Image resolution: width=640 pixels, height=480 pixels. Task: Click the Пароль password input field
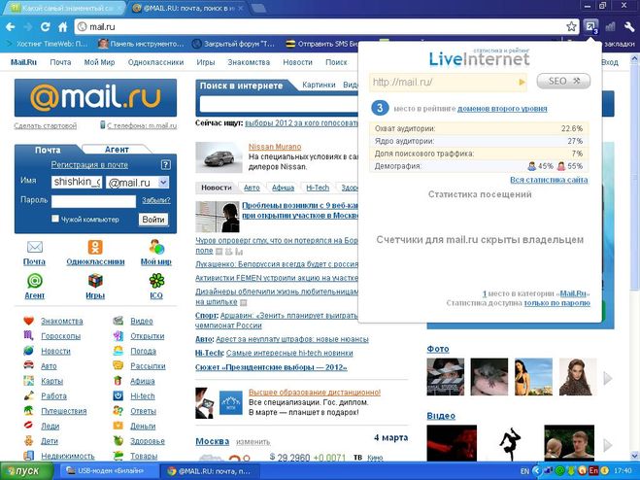pos(93,201)
